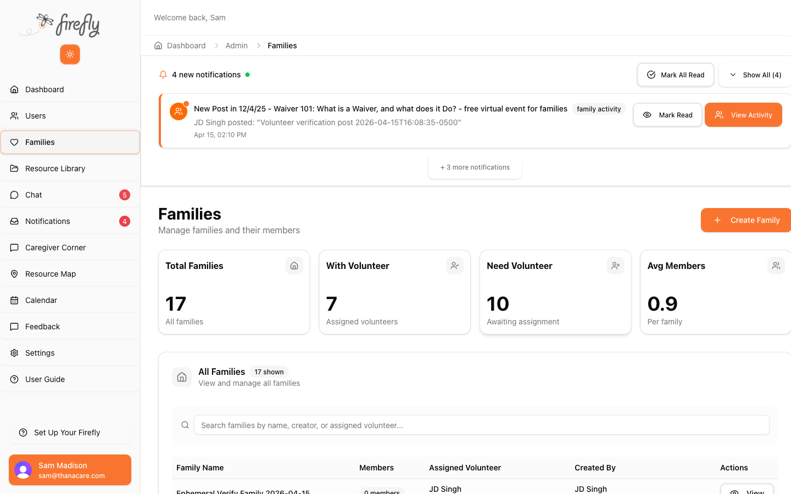
Task: Expand + 3 more notifications
Action: click(x=475, y=167)
